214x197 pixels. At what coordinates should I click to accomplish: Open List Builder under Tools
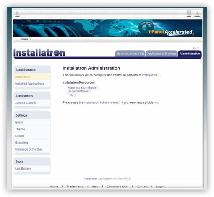point(32,169)
